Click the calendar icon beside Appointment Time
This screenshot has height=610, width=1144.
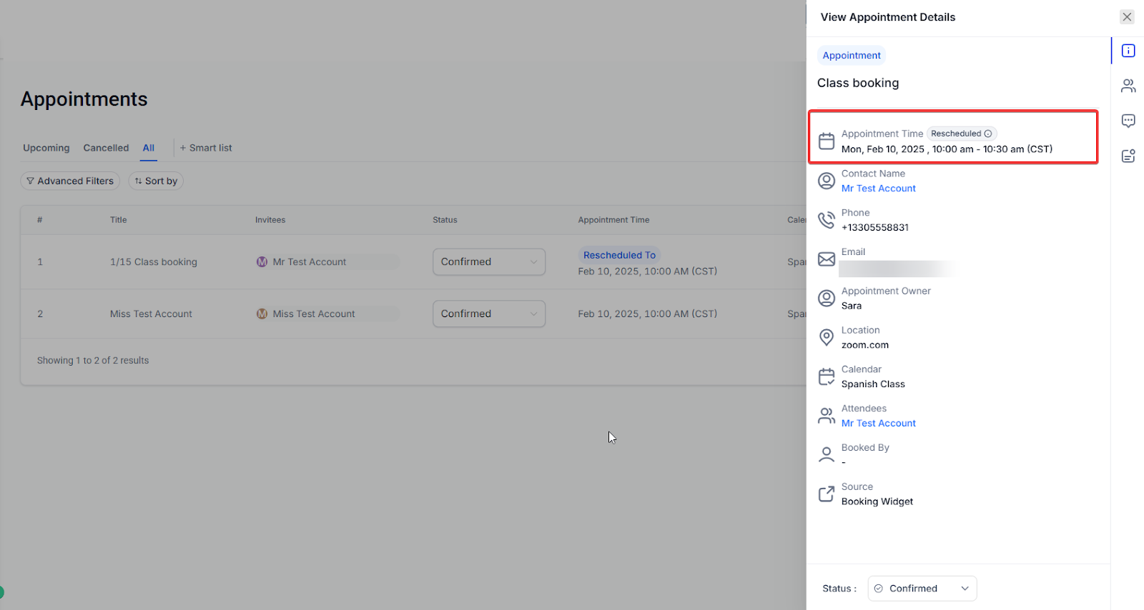(x=827, y=141)
